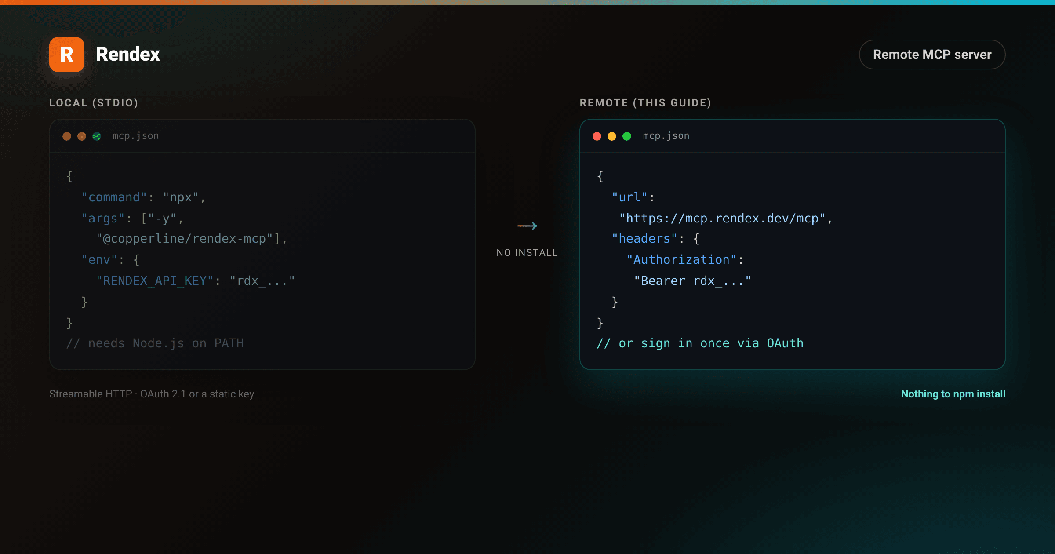The height and width of the screenshot is (554, 1055).
Task: Click the "command": "npx" line
Action: 144,197
